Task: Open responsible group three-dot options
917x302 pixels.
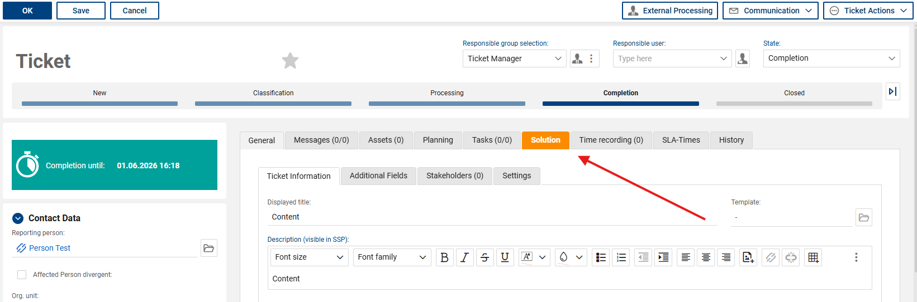Action: click(x=592, y=59)
